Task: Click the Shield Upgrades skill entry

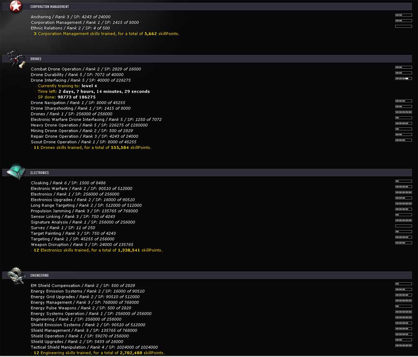Action: coord(77,341)
